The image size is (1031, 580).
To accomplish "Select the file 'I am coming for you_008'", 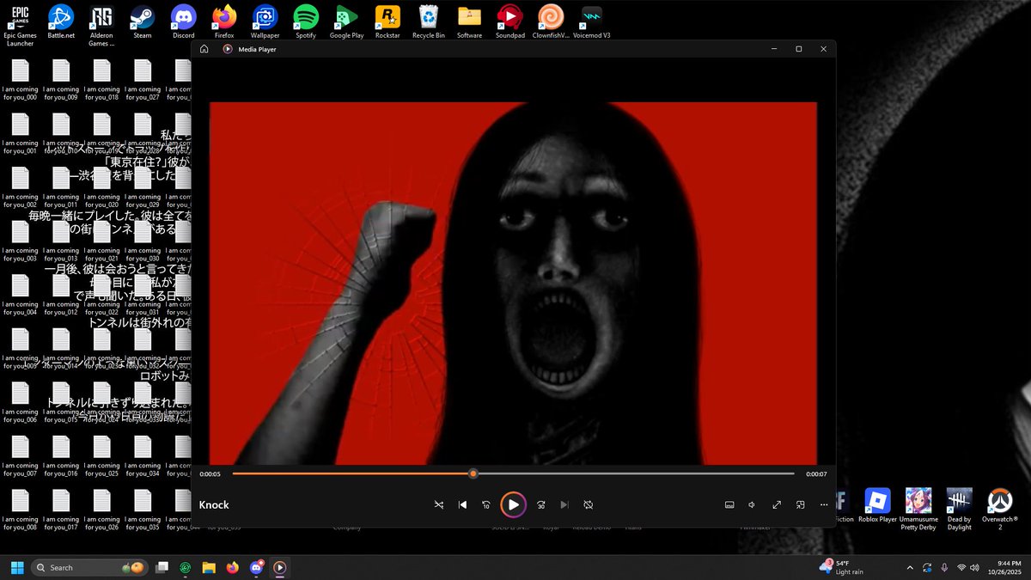I will (x=20, y=510).
